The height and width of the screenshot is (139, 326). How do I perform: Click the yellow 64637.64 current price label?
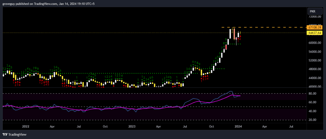pos(315,33)
